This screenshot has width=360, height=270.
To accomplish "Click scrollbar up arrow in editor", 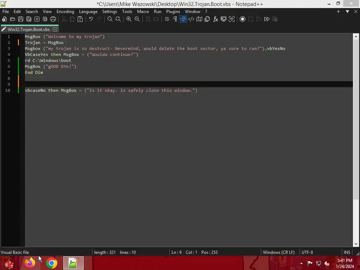I will coord(356,37).
